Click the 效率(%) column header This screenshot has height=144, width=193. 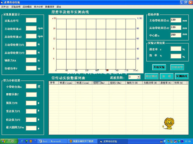click(180, 83)
